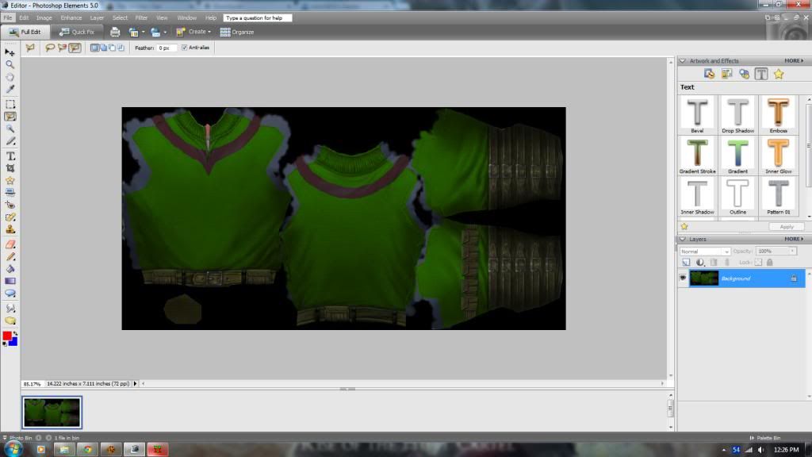
Task: Click the Feather input field
Action: tap(166, 48)
